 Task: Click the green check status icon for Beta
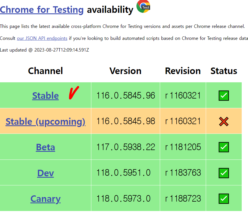224,147
